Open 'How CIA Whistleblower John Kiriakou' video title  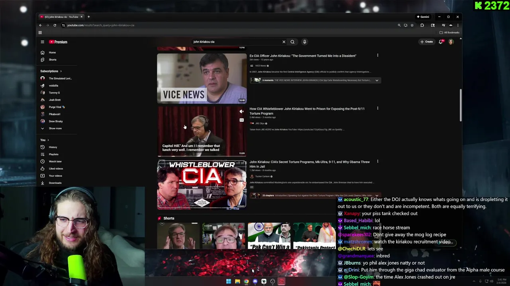(x=307, y=111)
